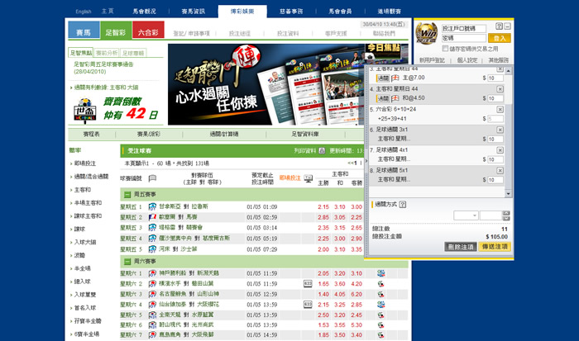Viewport: 579px width, 341px height.
Task: Switch to the 賽馬 tab
Action: [x=84, y=31]
